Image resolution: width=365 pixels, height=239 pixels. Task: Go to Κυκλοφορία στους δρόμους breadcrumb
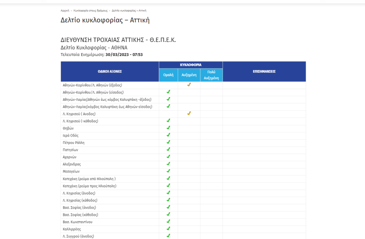tap(90, 10)
